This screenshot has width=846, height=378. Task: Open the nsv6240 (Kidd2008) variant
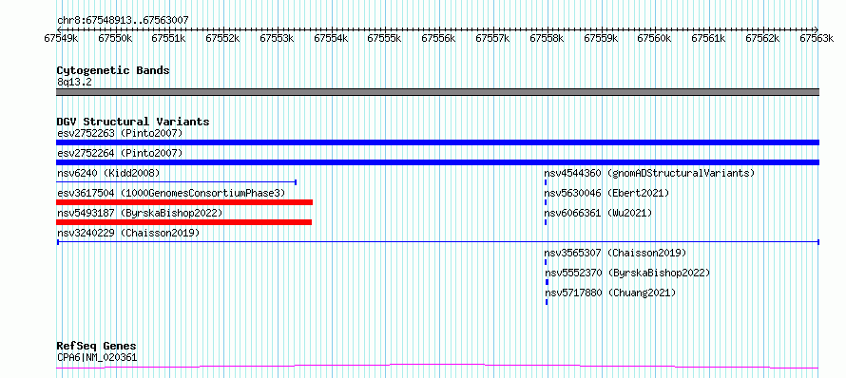click(x=108, y=173)
